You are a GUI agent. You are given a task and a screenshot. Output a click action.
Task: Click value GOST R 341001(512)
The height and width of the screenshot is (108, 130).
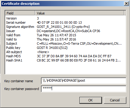pos(52,48)
